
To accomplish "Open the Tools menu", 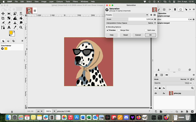I will [x=68, y=2].
